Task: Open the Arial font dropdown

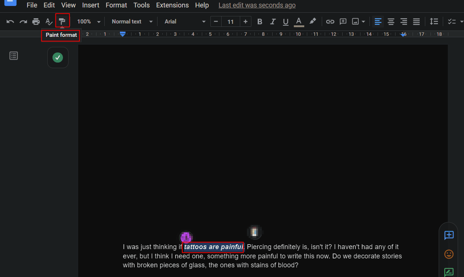Action: pos(185,22)
